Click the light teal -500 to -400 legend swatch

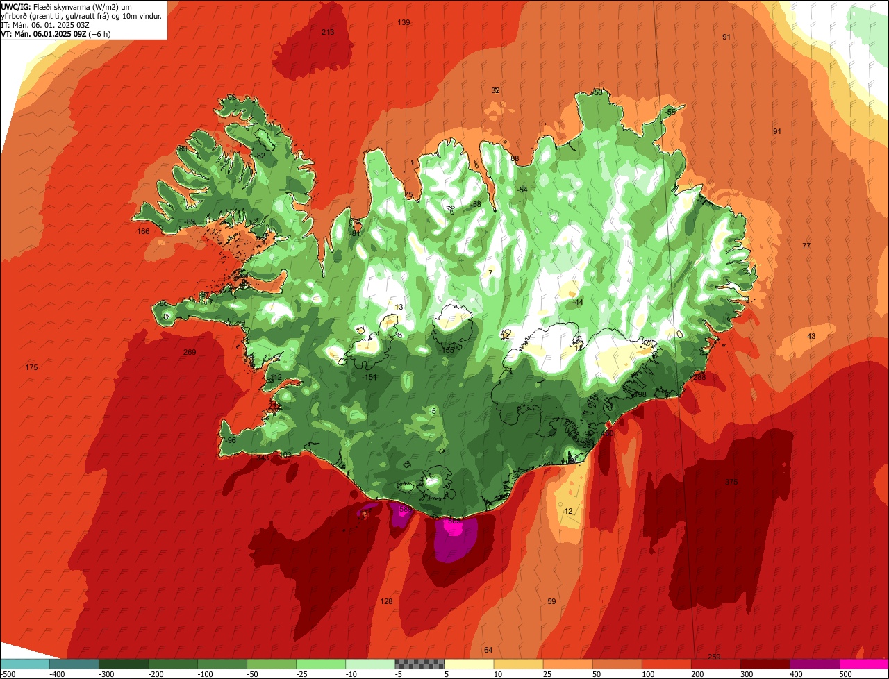point(24,664)
